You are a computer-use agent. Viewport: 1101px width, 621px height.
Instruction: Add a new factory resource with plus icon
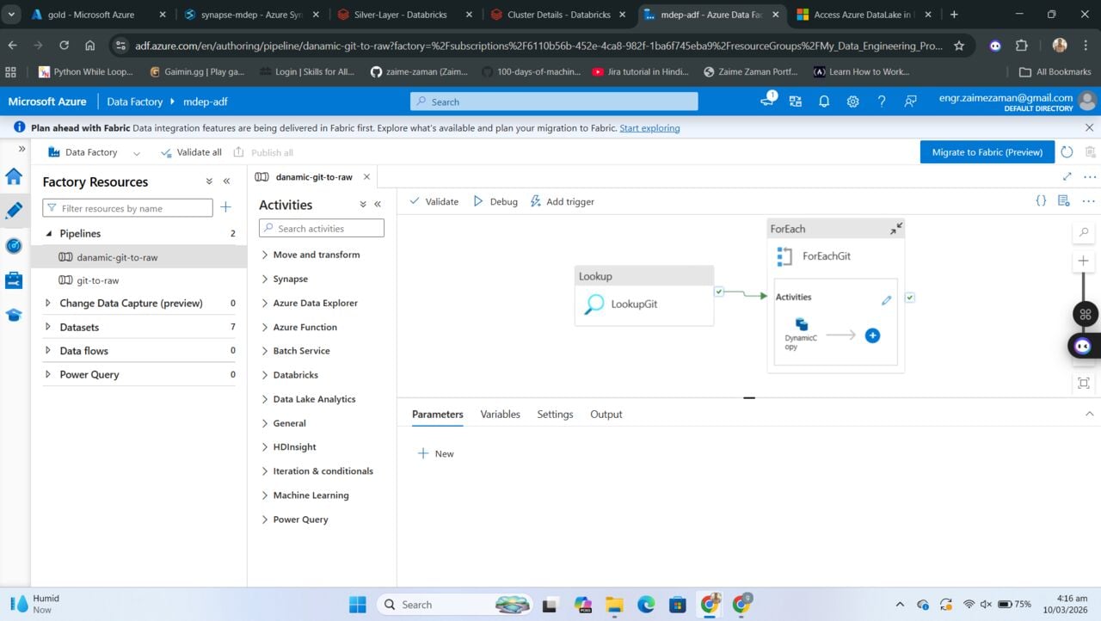point(225,207)
